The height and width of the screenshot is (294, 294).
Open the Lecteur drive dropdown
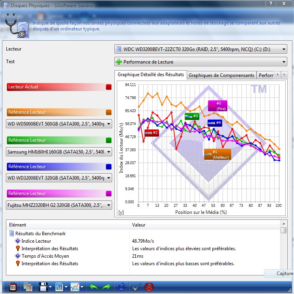tap(200, 49)
